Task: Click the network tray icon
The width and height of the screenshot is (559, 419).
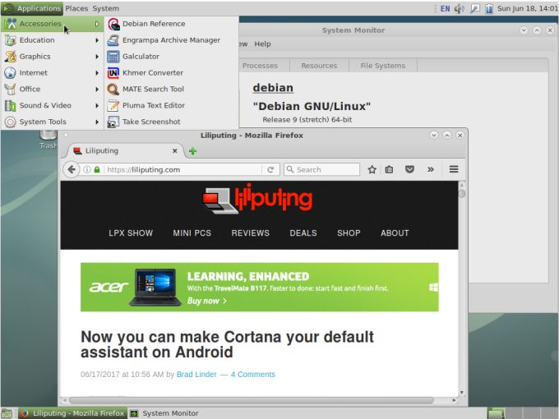Action: click(474, 8)
